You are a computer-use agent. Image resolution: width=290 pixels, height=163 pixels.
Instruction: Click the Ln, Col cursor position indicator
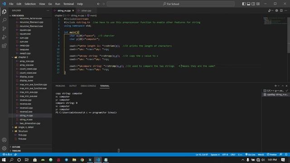pyautogui.click(x=202, y=154)
